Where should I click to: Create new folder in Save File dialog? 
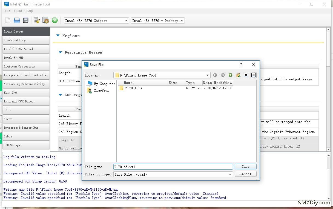click(x=238, y=75)
